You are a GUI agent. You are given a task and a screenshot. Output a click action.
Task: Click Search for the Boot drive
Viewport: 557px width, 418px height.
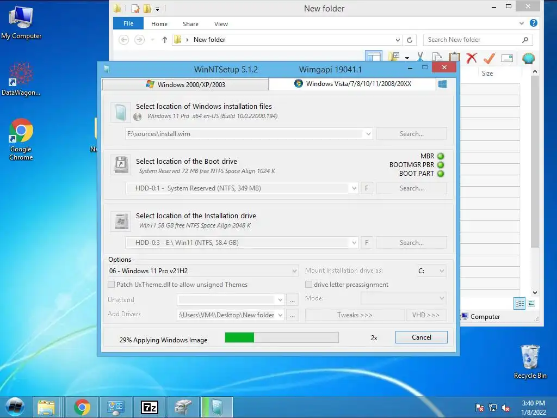click(x=411, y=188)
